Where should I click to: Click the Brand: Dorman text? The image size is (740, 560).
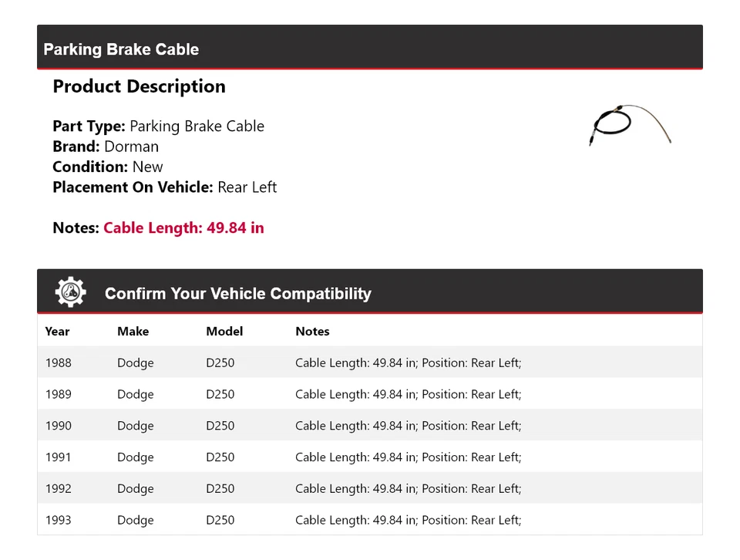(x=106, y=147)
